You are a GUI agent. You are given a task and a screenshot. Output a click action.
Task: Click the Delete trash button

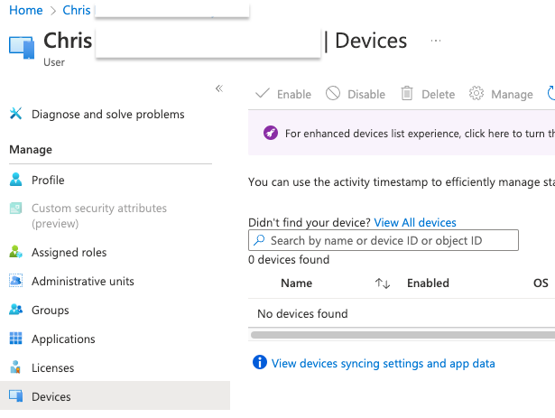point(428,94)
